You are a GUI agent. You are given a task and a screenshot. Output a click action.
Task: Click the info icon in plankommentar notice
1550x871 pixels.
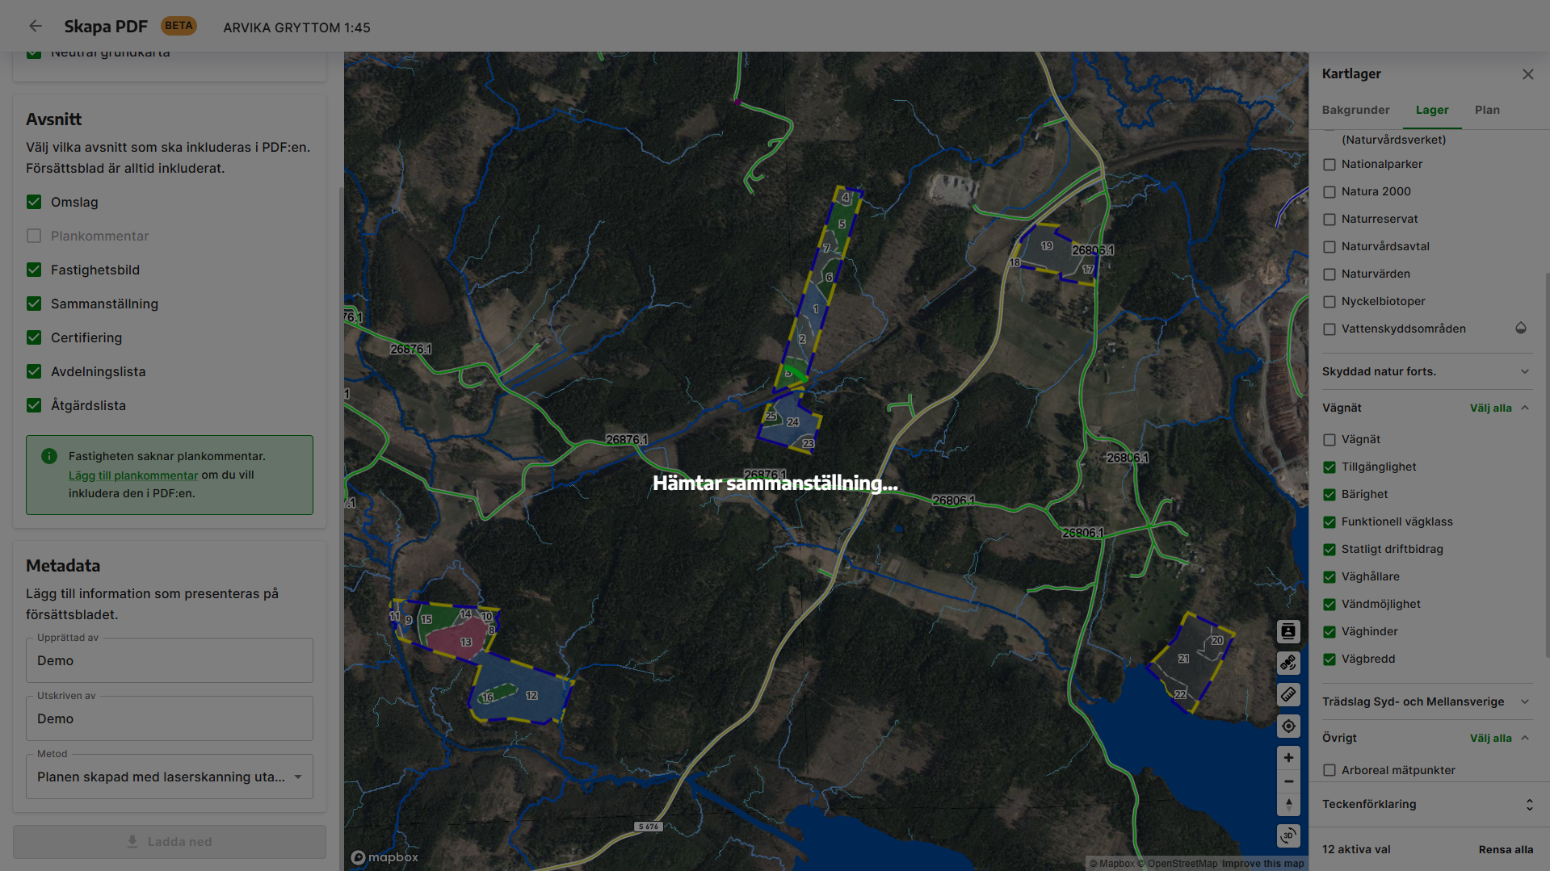49,456
